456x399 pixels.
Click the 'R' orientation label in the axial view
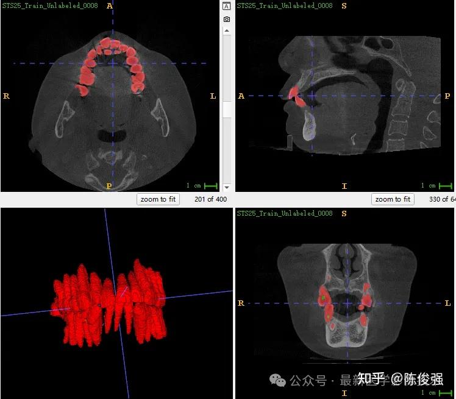[6, 96]
